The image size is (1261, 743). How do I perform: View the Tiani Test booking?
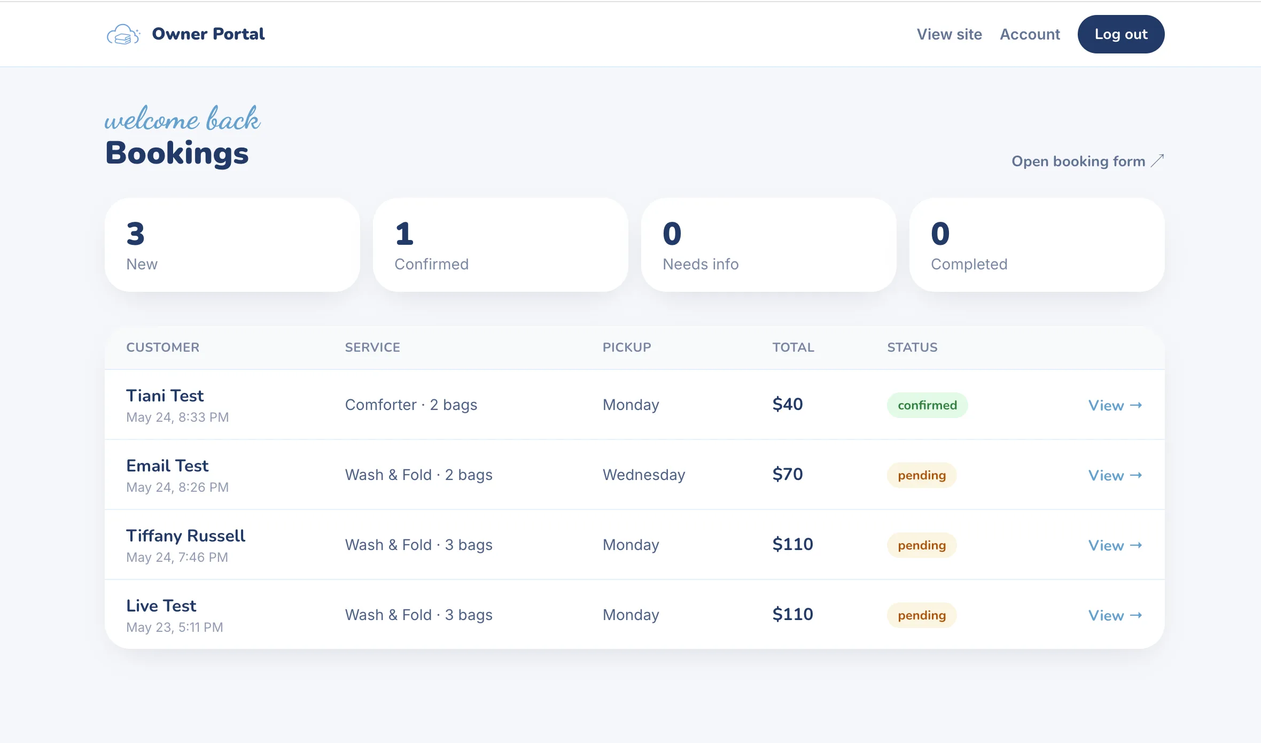(1115, 405)
